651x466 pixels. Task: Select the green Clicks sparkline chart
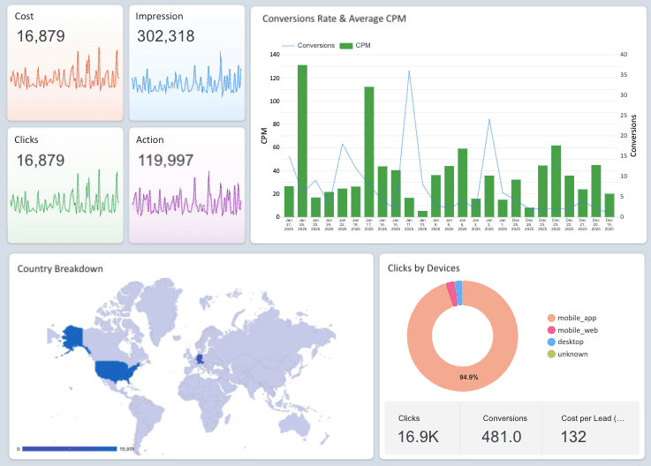(64, 194)
